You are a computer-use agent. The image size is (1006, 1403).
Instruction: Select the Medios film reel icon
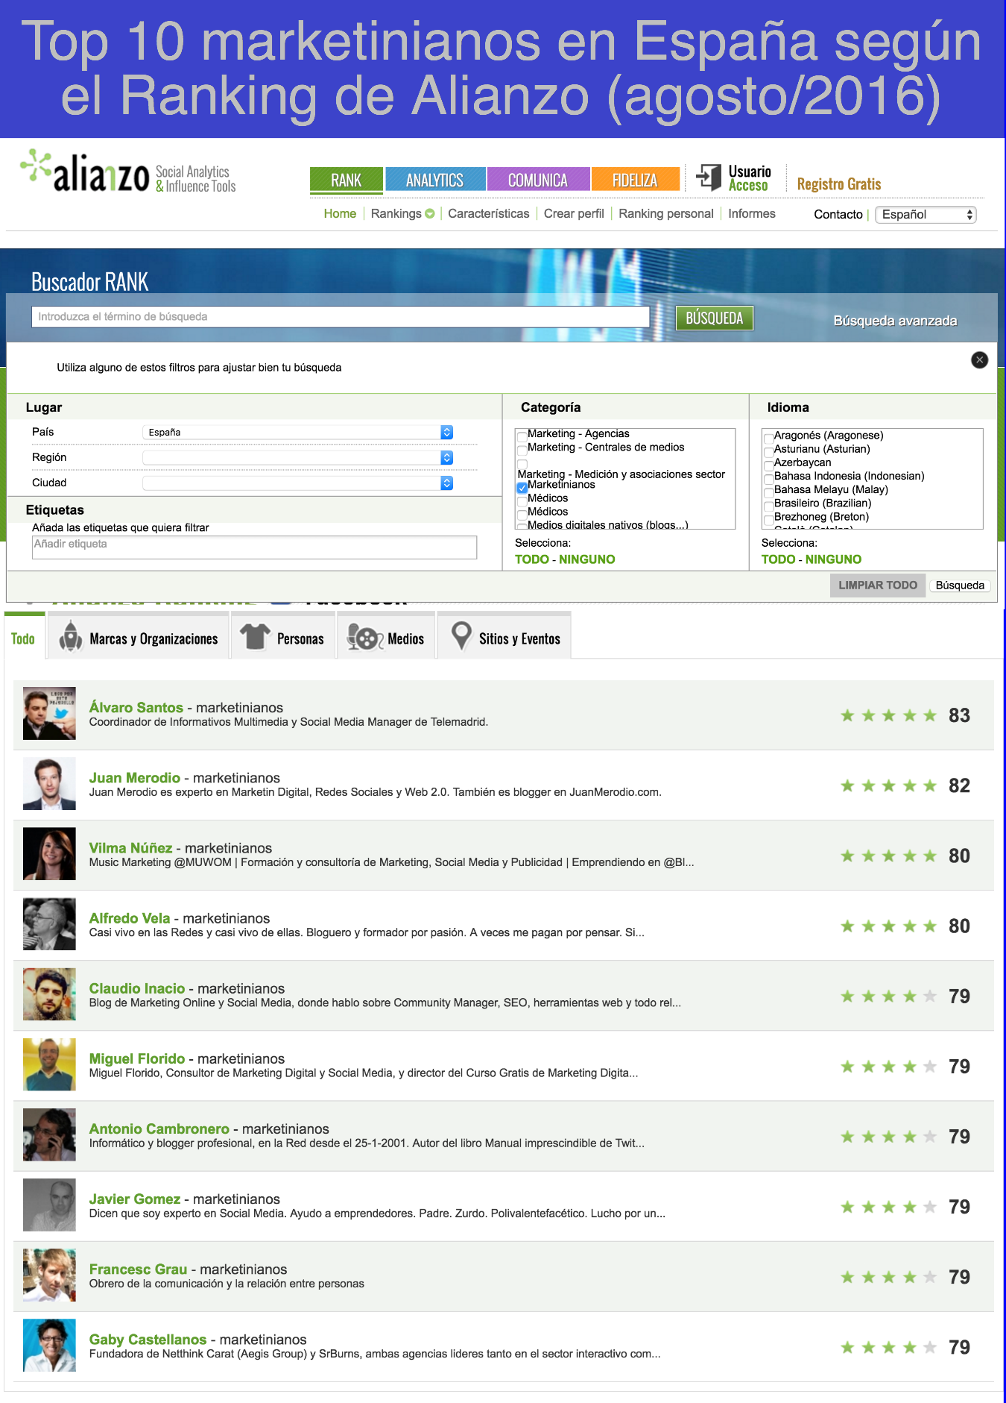pyautogui.click(x=364, y=638)
